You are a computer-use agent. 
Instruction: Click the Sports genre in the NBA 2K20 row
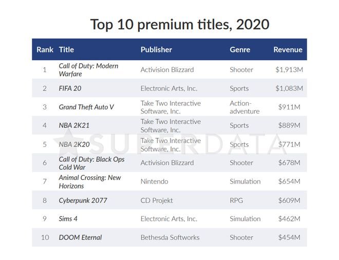pyautogui.click(x=239, y=144)
